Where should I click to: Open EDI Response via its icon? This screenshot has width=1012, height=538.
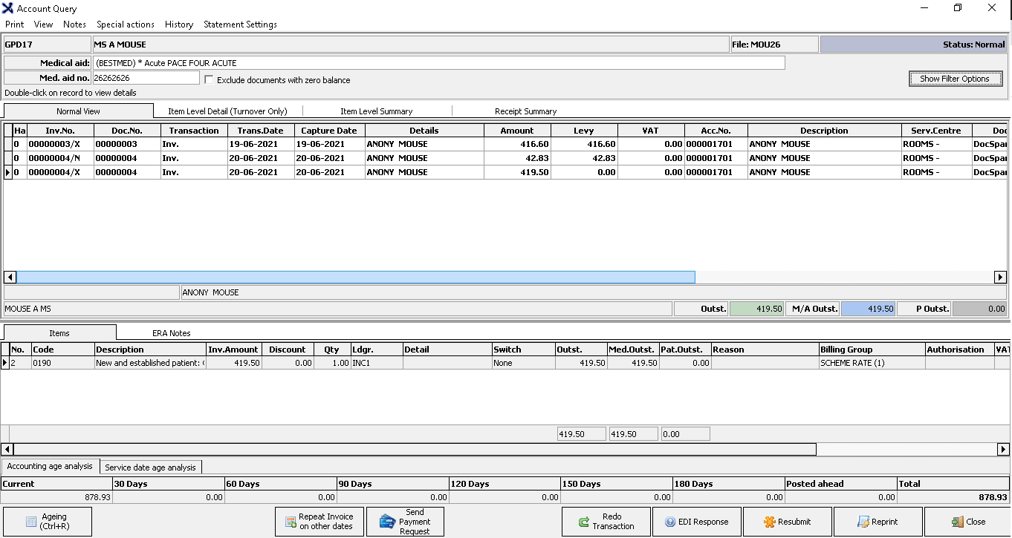[669, 522]
